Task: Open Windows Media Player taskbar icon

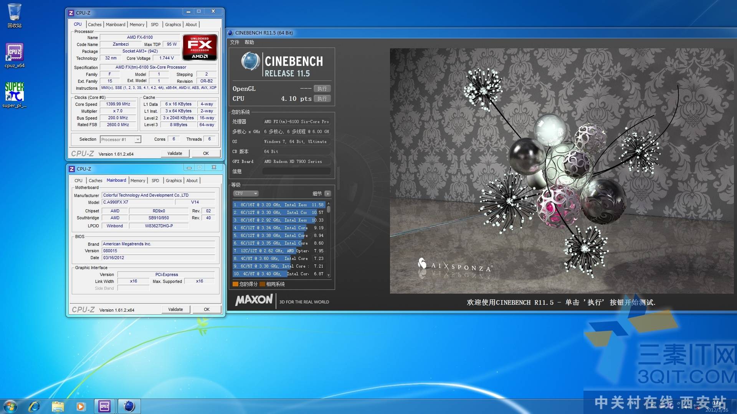Action: point(81,406)
